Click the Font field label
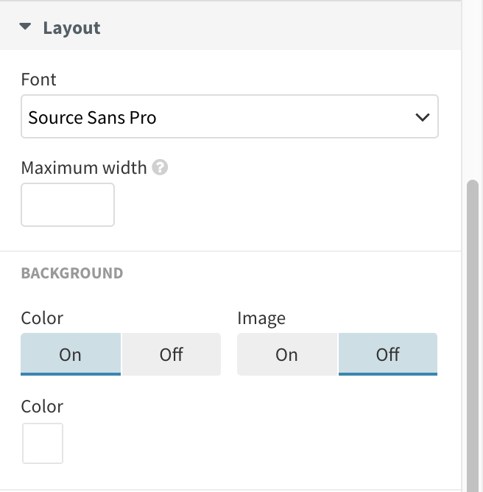Screen dimensions: 483x492 (x=39, y=79)
